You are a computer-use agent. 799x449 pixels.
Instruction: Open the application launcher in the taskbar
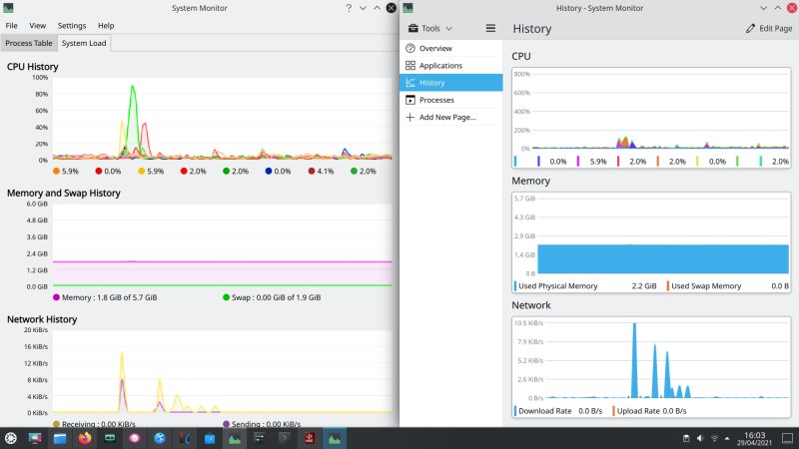pyautogui.click(x=11, y=437)
